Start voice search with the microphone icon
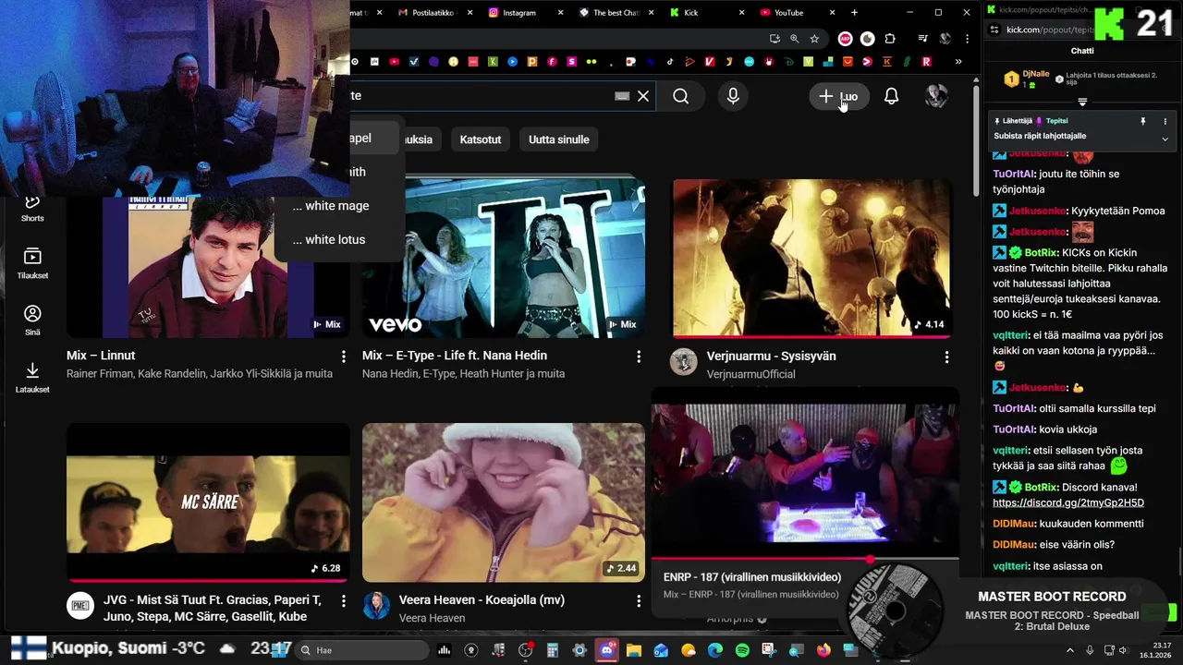Viewport: 1183px width, 665px height. coord(733,96)
